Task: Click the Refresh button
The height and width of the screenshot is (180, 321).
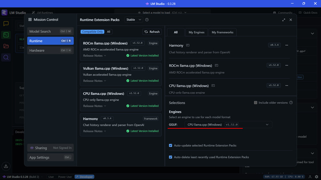Action: tap(152, 32)
